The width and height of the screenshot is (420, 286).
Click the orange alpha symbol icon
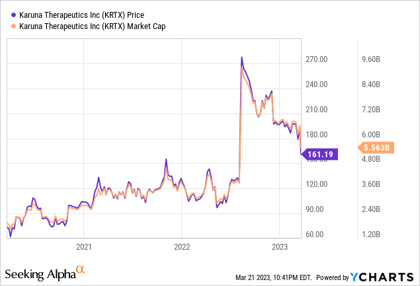pyautogui.click(x=80, y=269)
